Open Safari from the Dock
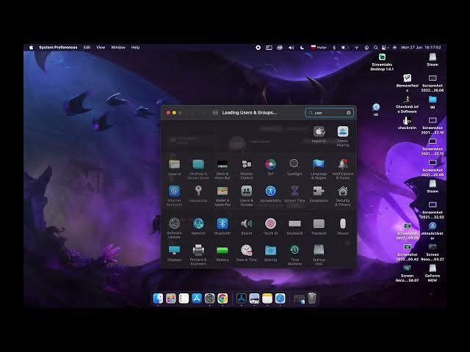Viewport: 470px width, 352px height. coord(280,298)
